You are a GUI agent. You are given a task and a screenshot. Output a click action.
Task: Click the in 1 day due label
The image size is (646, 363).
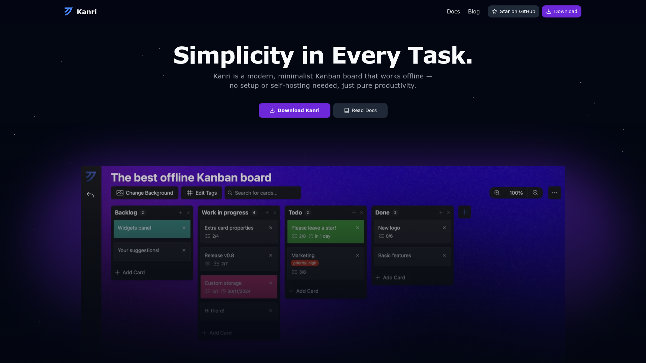click(x=320, y=236)
